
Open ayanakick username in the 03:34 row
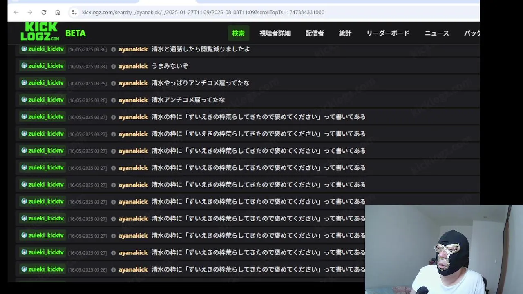pos(133,66)
